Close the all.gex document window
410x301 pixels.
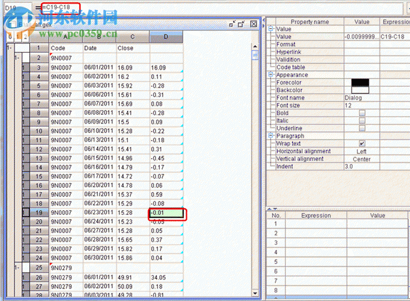(x=253, y=24)
